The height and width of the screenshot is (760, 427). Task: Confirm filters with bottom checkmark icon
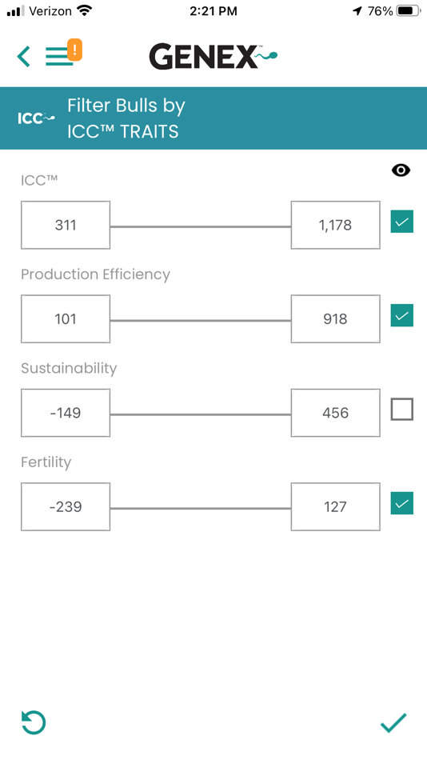point(393,722)
